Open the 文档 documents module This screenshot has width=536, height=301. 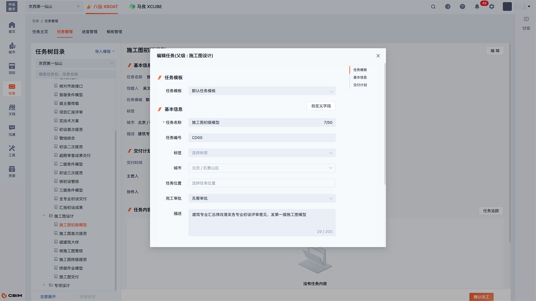tap(12, 110)
